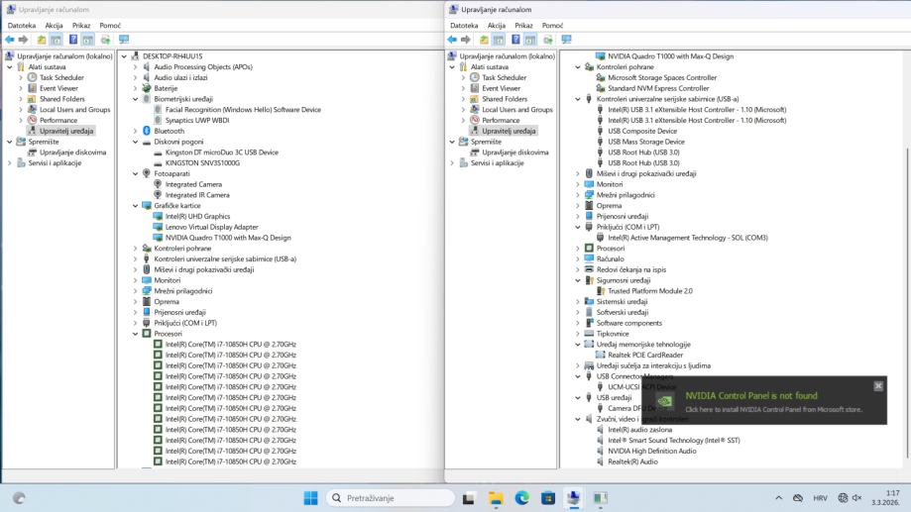Select Realtek PCIE CardReader device
911x512 pixels.
644,355
